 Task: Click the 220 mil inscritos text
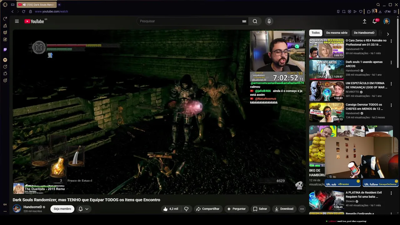[33, 211]
